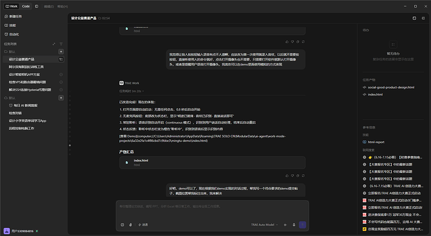
Task: Collapse the folder 默认 task group
Action: [x=9, y=52]
